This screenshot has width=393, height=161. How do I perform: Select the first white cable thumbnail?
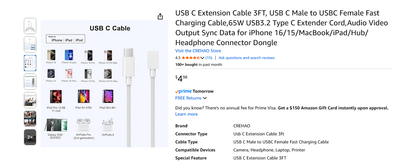(30, 26)
